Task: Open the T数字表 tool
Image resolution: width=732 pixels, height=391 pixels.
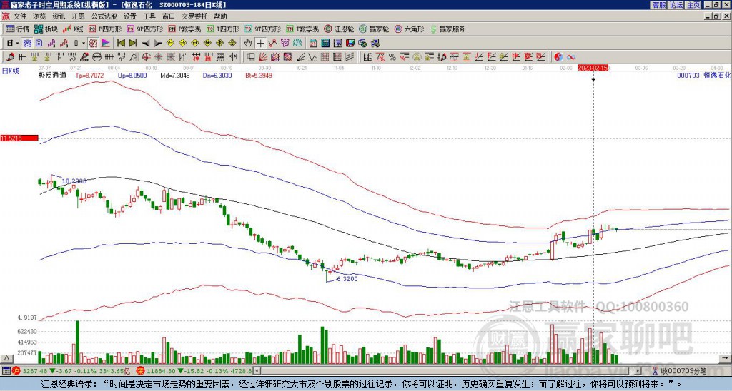Action: pyautogui.click(x=302, y=29)
